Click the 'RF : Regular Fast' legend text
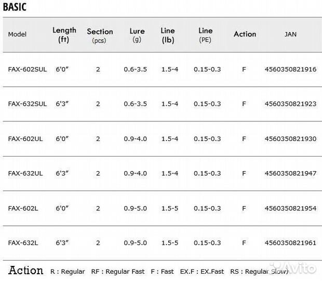The width and height of the screenshot is (322, 281). point(118,272)
